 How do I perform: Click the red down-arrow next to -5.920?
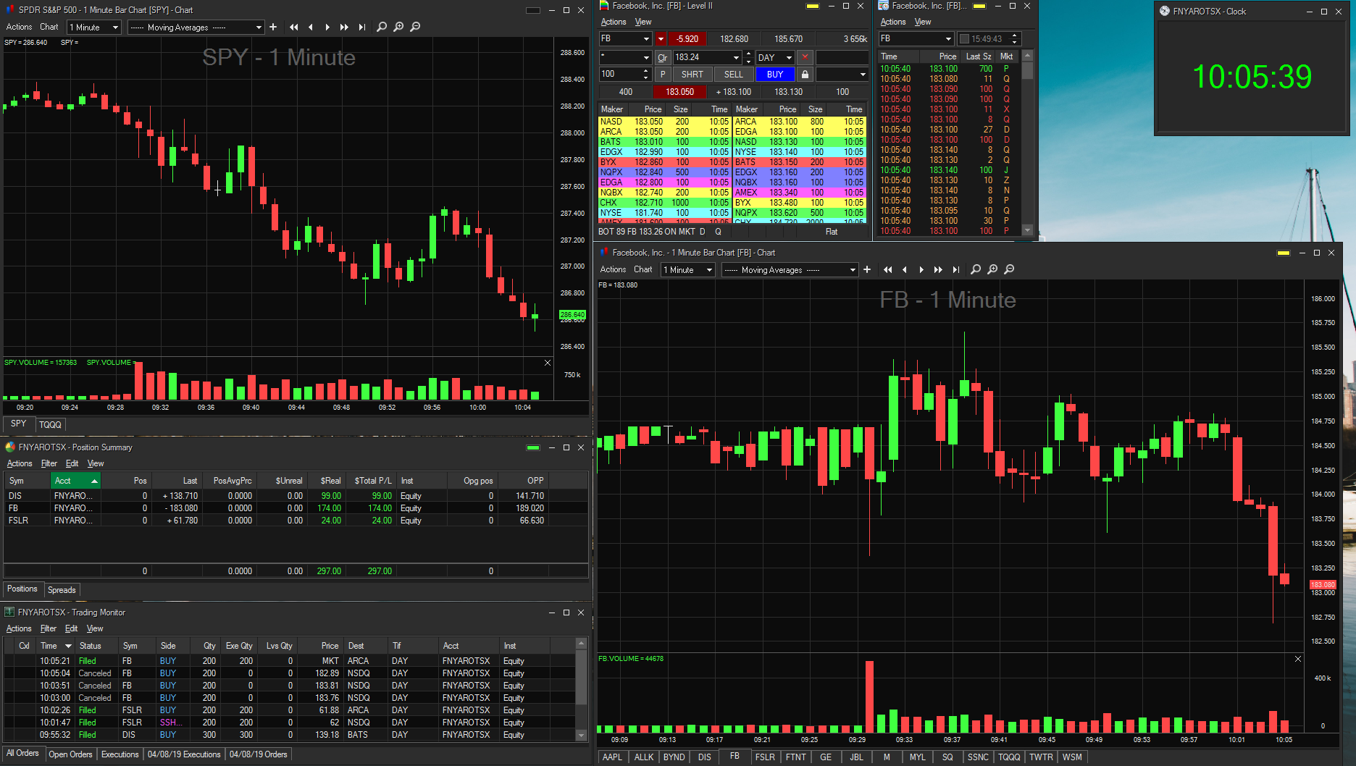pos(661,39)
